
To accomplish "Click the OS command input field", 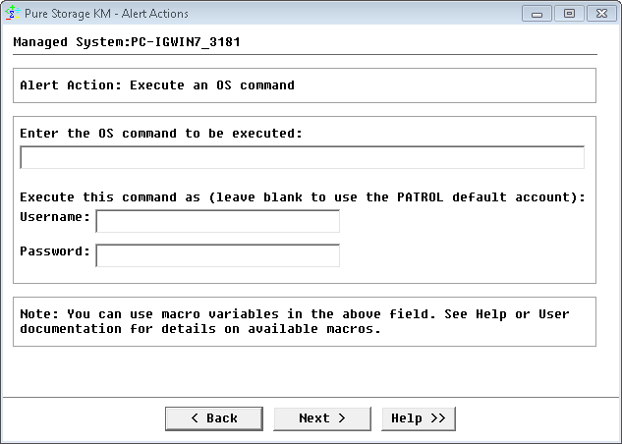I will coord(302,158).
